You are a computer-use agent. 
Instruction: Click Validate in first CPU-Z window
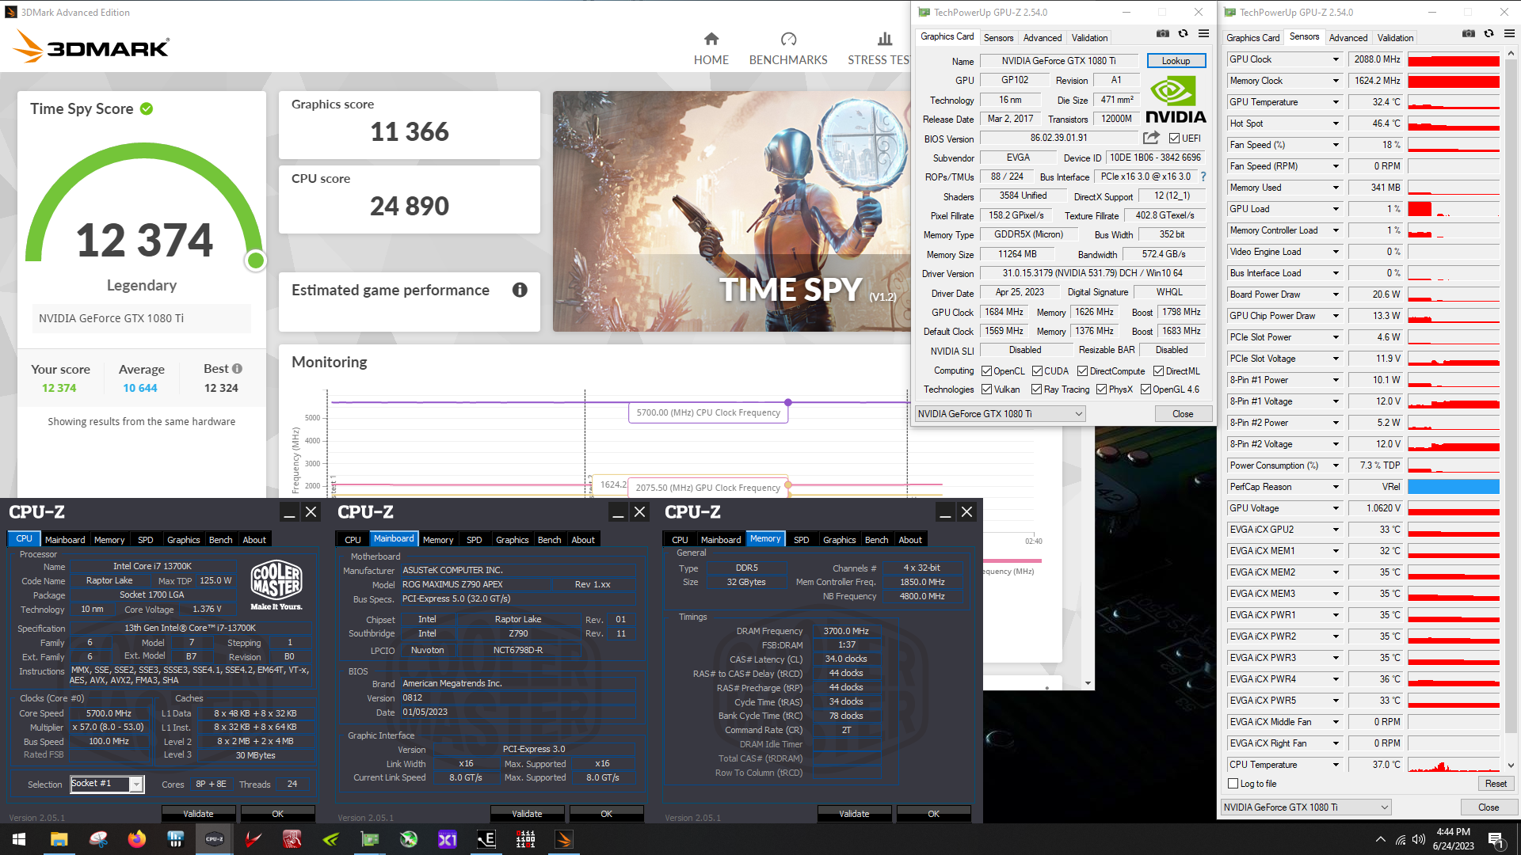tap(198, 813)
